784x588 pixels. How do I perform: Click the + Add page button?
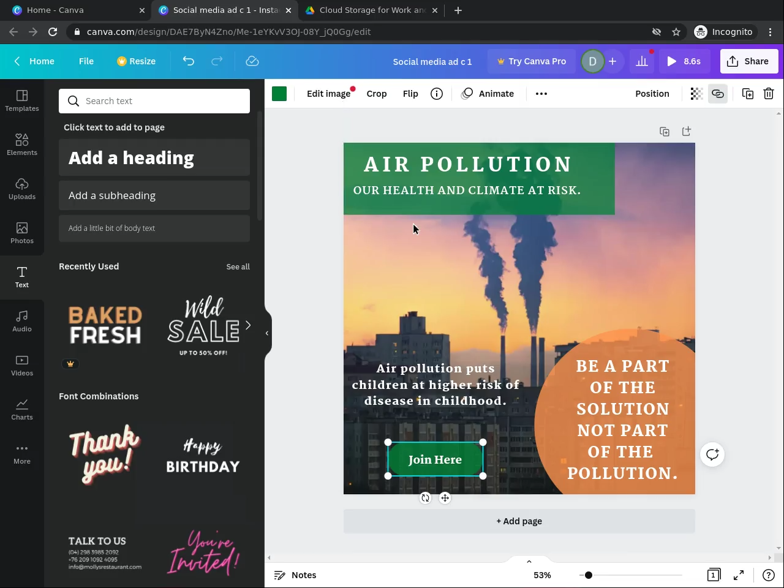[519, 521]
